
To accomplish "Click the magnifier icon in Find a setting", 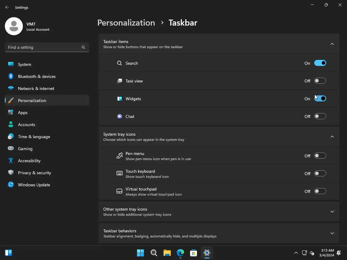I will tap(83, 47).
